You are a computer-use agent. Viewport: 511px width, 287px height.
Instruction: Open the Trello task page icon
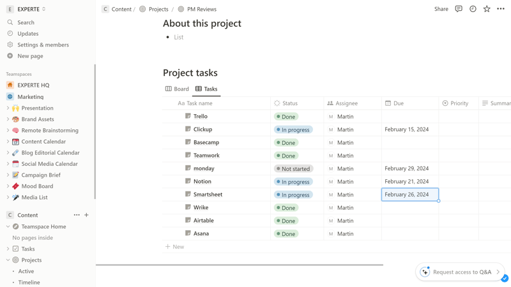(x=188, y=116)
